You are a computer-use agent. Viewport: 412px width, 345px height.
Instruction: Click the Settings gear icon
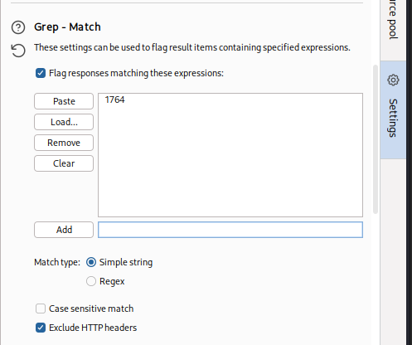(393, 80)
